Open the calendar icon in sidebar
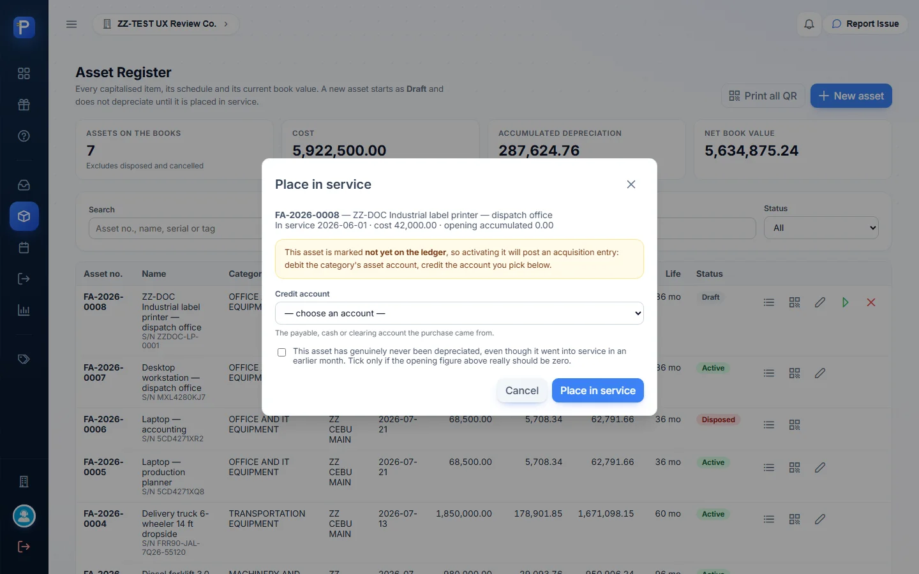Viewport: 919px width, 574px height. (x=24, y=247)
